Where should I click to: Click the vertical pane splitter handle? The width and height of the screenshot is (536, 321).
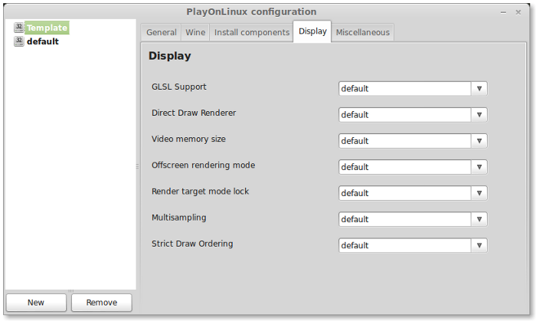pos(137,166)
